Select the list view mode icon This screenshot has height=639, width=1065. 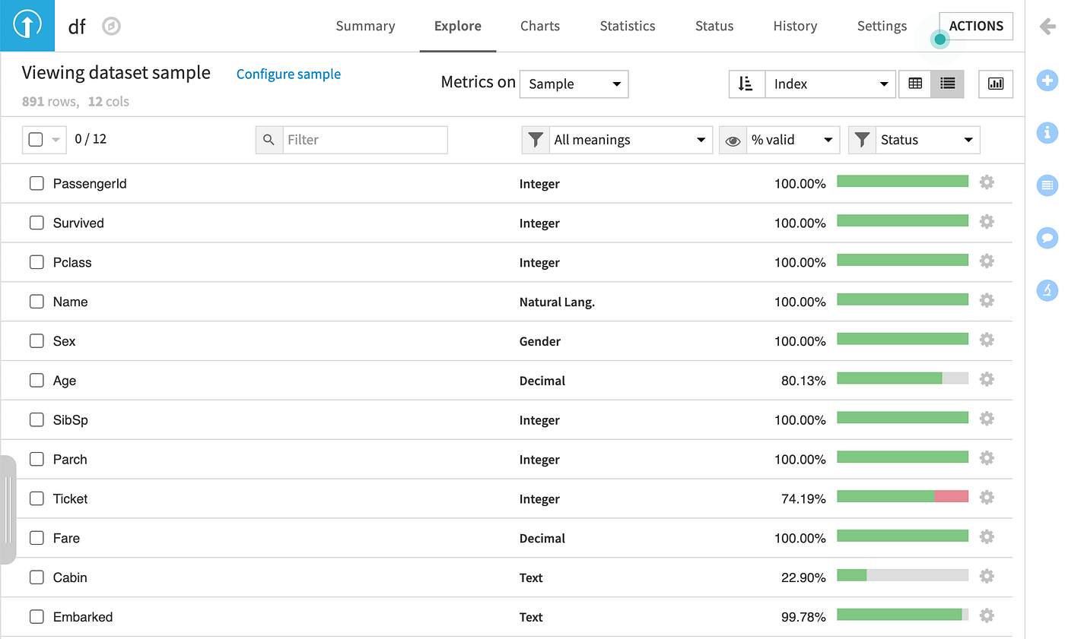pos(947,84)
